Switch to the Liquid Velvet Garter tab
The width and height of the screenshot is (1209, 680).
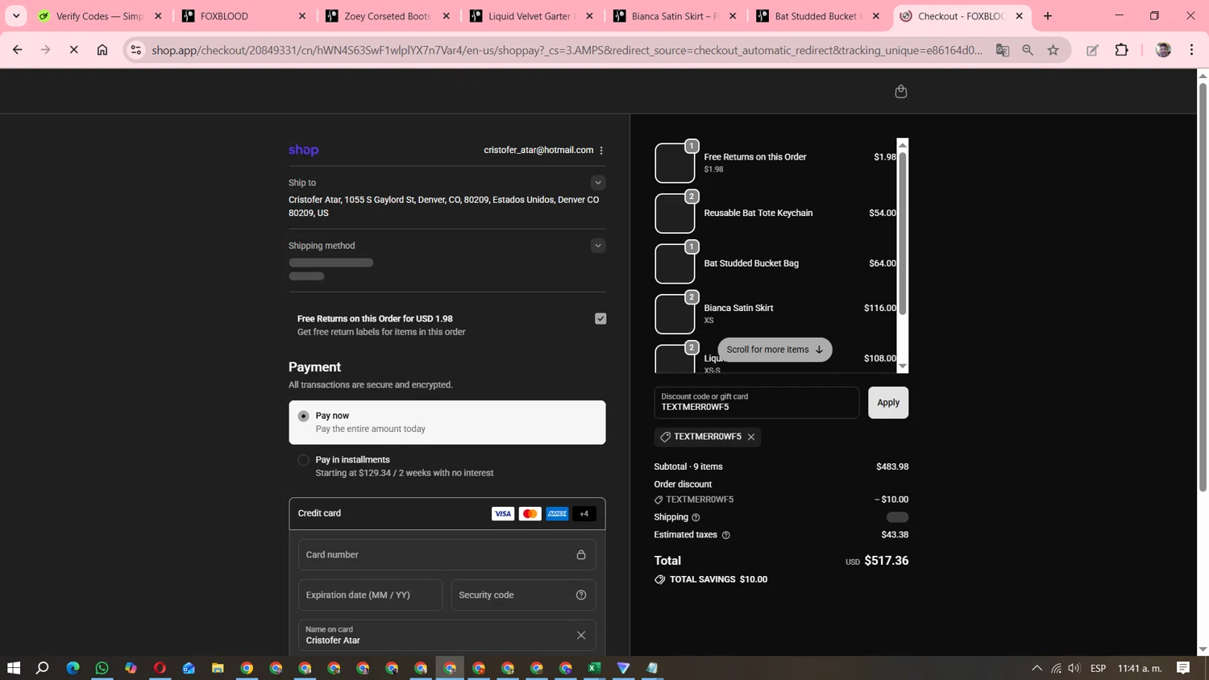pyautogui.click(x=533, y=16)
